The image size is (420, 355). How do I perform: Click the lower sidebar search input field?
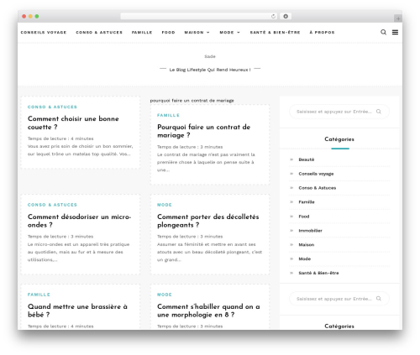click(x=339, y=299)
